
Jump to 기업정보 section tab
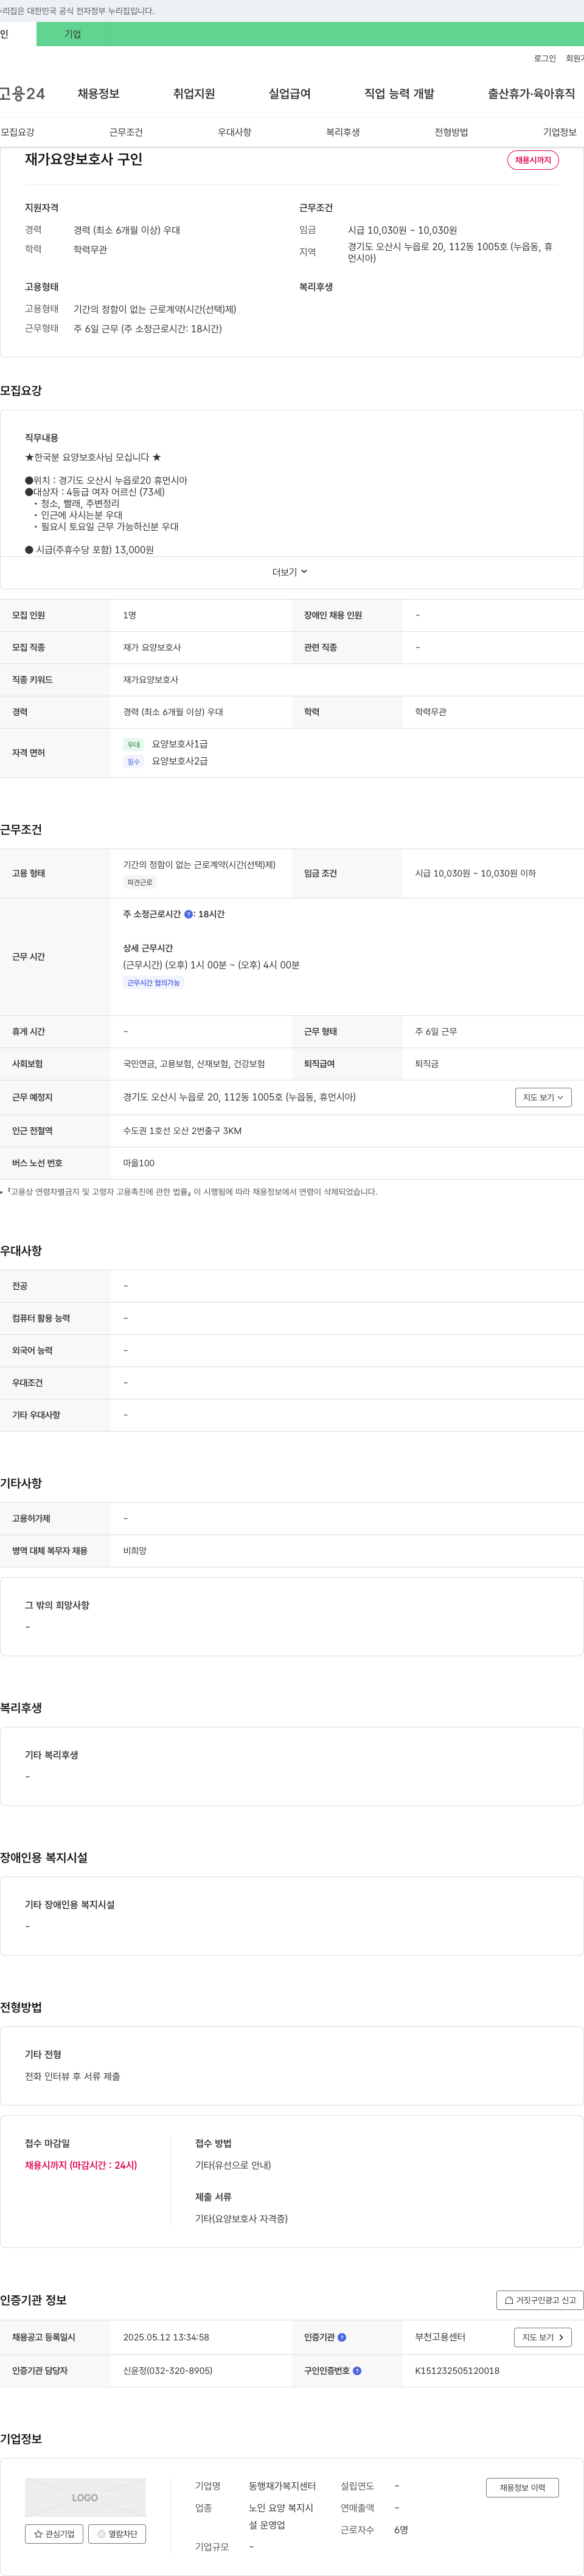click(560, 132)
